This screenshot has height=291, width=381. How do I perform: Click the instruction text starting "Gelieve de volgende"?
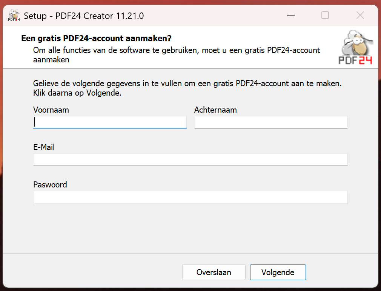tap(187, 84)
